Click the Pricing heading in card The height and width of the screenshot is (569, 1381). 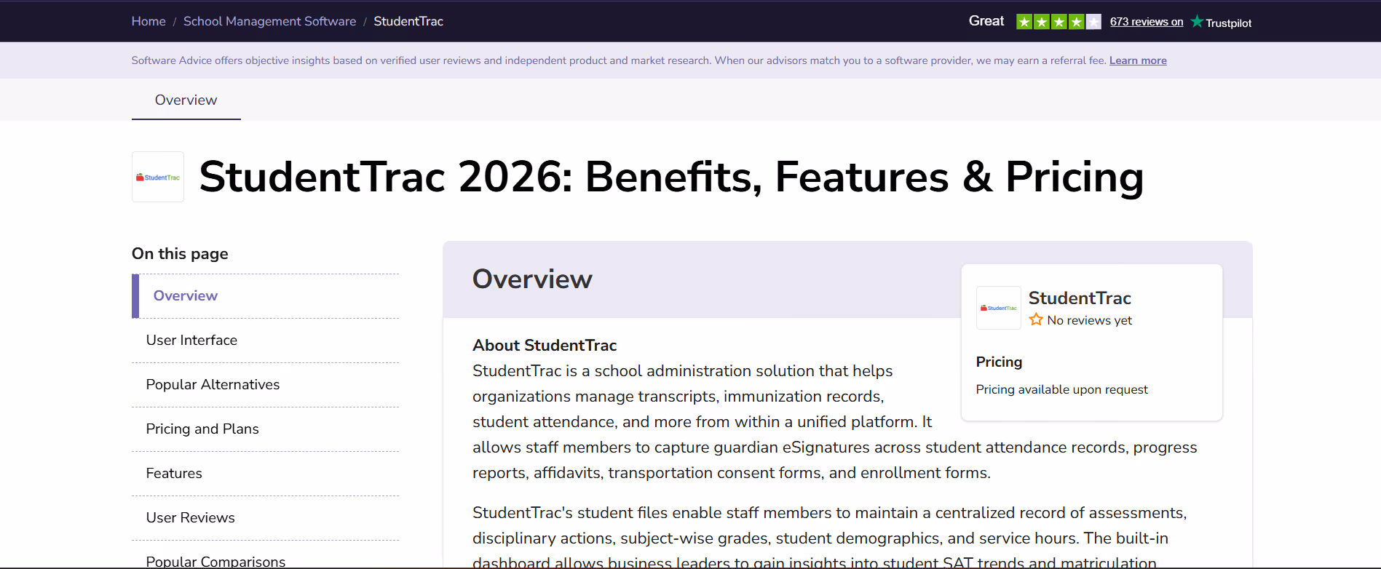click(x=999, y=362)
